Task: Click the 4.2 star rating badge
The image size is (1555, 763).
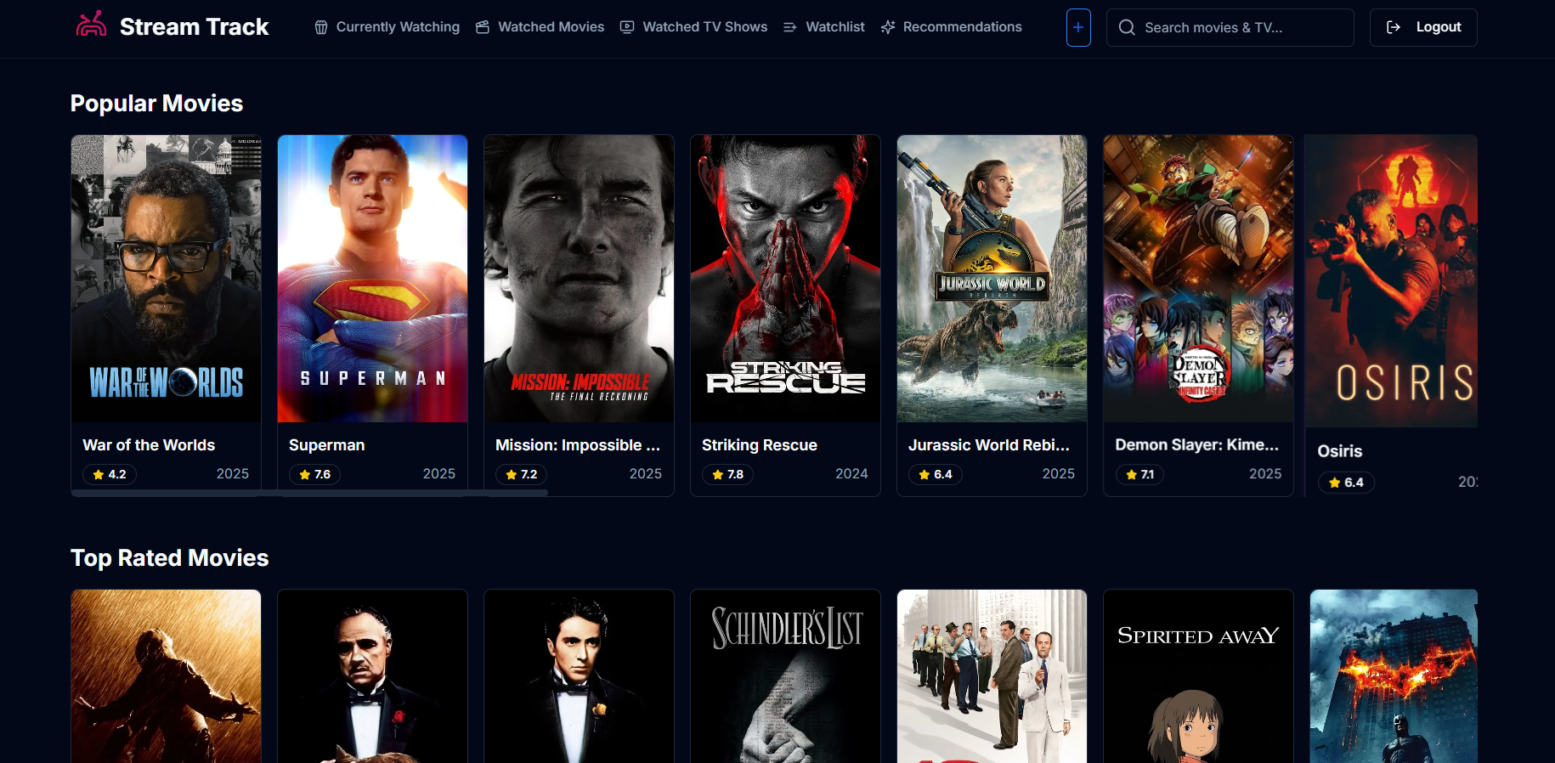Action: (109, 474)
